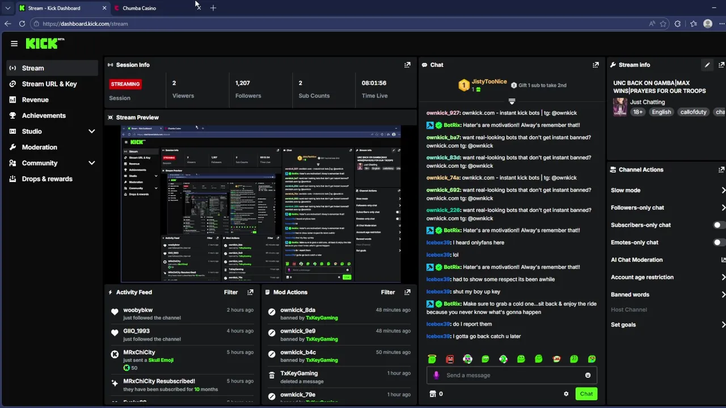Image resolution: width=726 pixels, height=408 pixels.
Task: Go to Stream in the sidebar
Action: pyautogui.click(x=52, y=68)
